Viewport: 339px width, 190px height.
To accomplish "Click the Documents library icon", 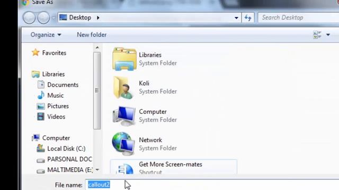I will pos(41,84).
